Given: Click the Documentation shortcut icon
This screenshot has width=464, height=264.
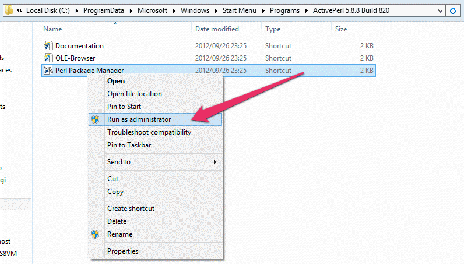Looking at the screenshot, I should [x=48, y=46].
